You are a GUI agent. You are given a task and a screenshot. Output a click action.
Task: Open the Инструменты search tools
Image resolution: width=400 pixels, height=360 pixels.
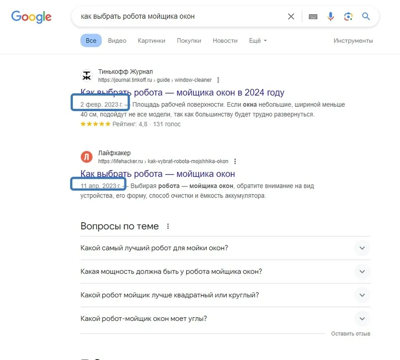pyautogui.click(x=353, y=40)
